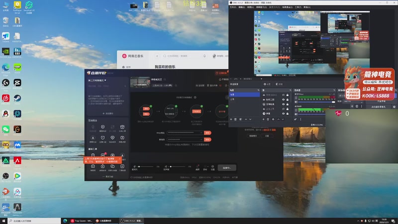Unlock the 文字(GDI+) source using its lock icon
The height and width of the screenshot is (224, 398).
pyautogui.click(x=288, y=95)
